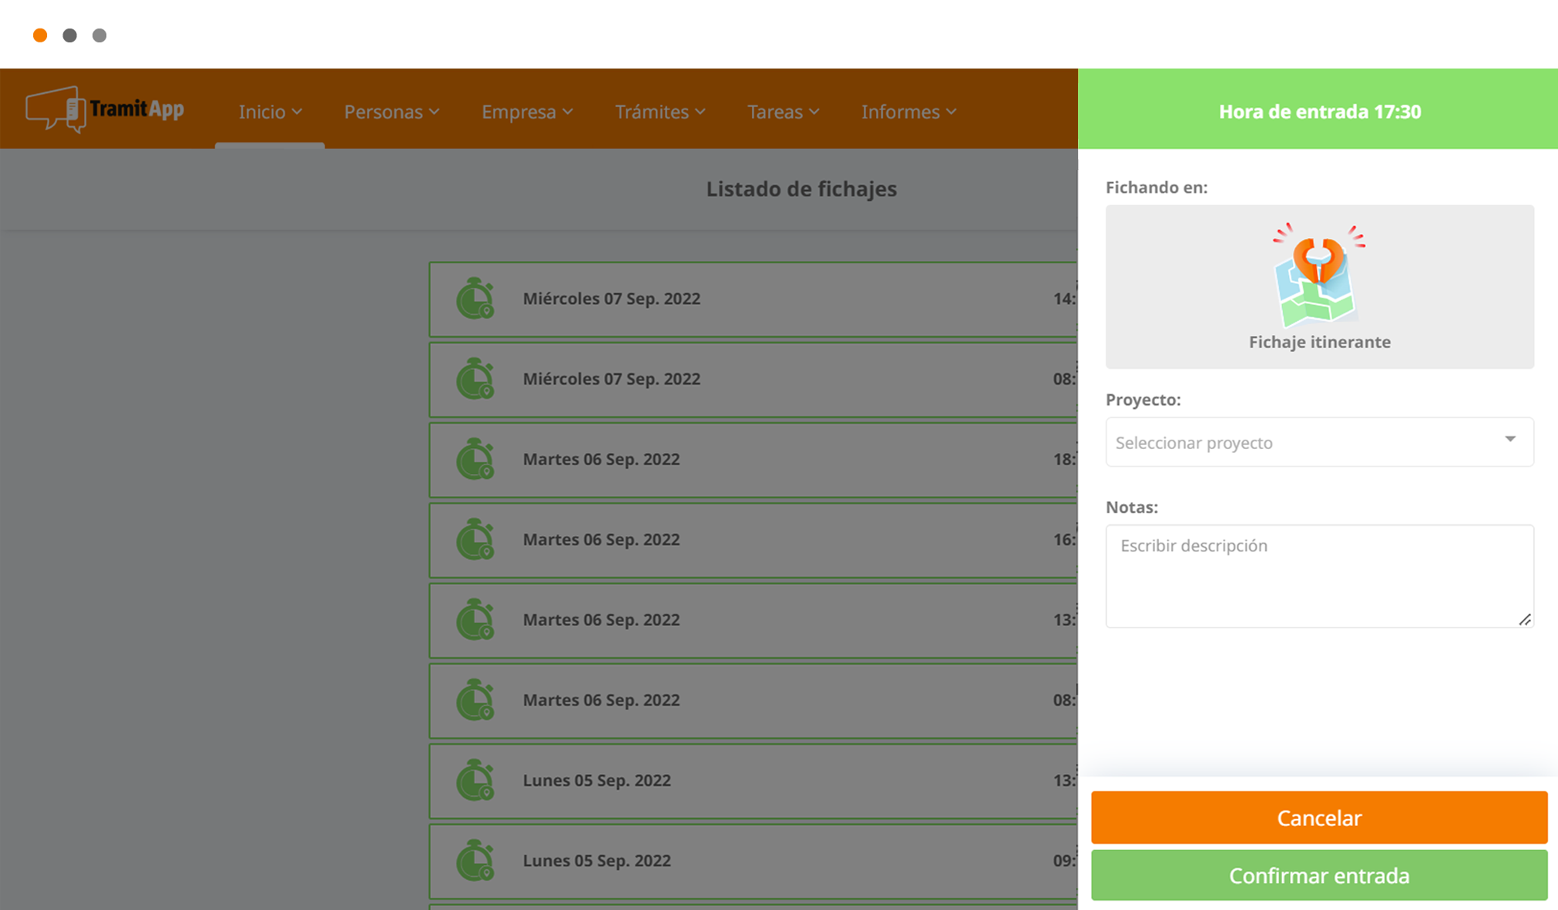1558x910 pixels.
Task: Click stopwatch icon of Lunes 05 Sep. 13: row
Action: click(x=475, y=780)
